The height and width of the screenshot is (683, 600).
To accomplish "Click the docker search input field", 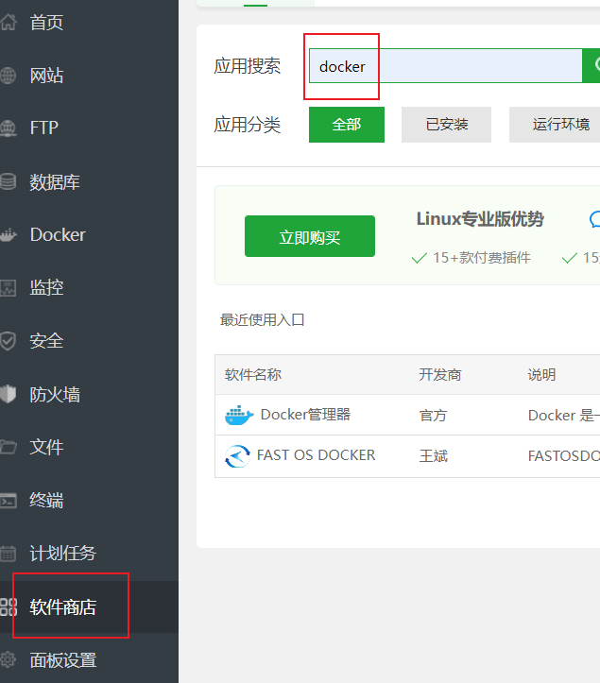I will (445, 66).
